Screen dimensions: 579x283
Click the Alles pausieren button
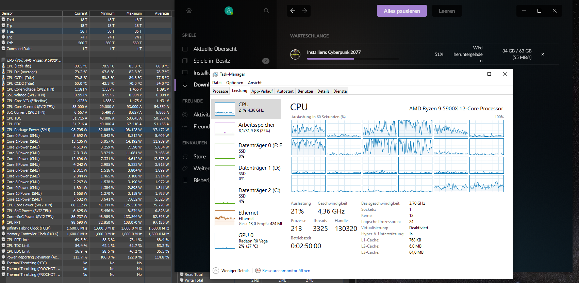402,11
